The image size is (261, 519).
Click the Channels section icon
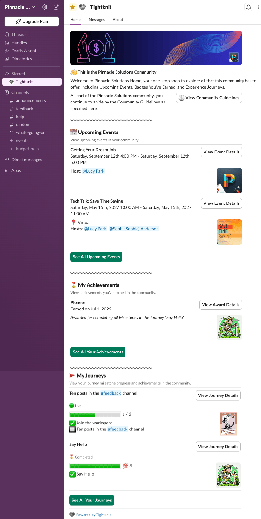[x=7, y=92]
